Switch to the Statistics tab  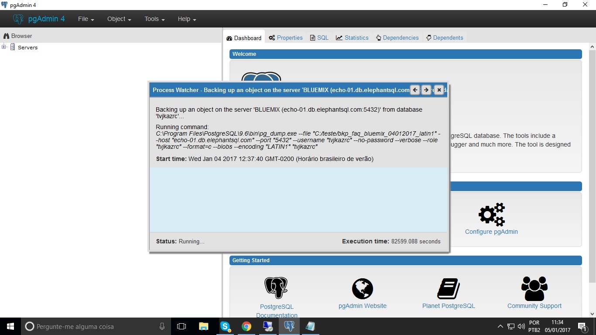click(x=352, y=38)
